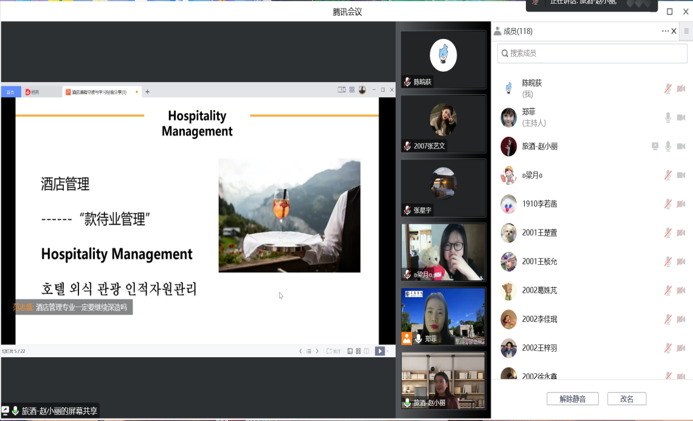Open the three-dot more options in members panel

pos(665,31)
